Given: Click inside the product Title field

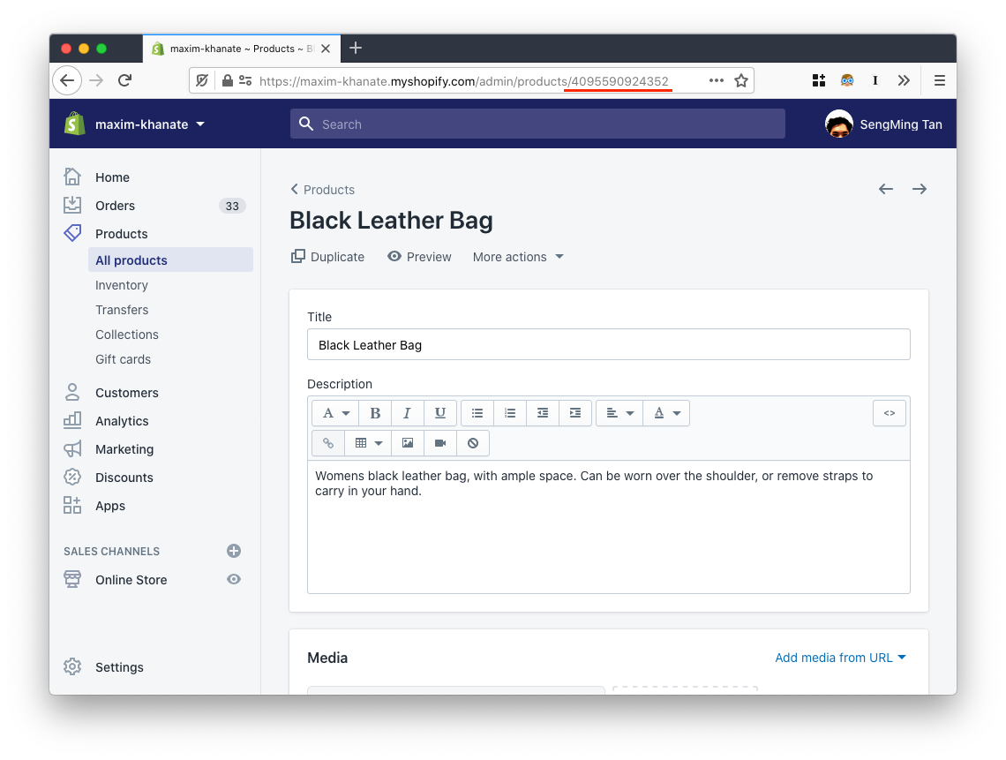Looking at the screenshot, I should [x=608, y=344].
